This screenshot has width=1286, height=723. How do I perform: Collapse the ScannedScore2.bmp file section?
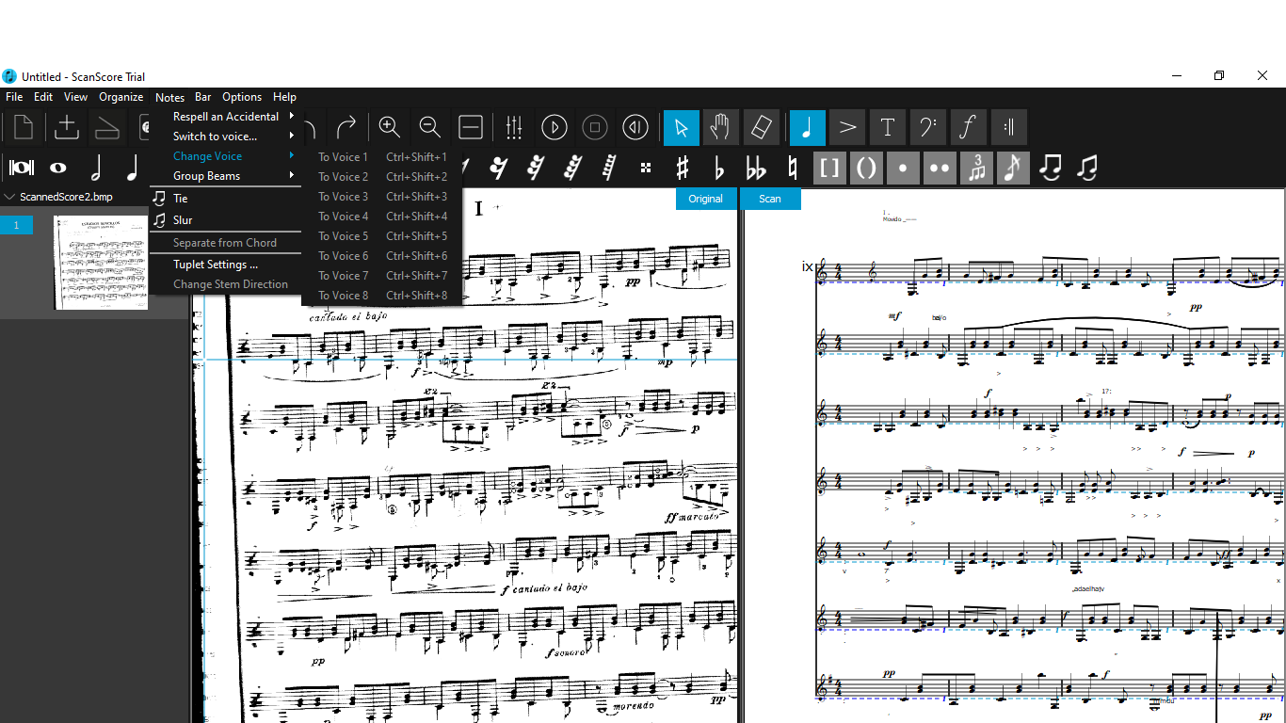click(x=10, y=197)
